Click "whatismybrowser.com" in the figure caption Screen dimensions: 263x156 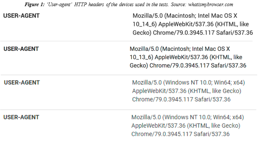210,5
